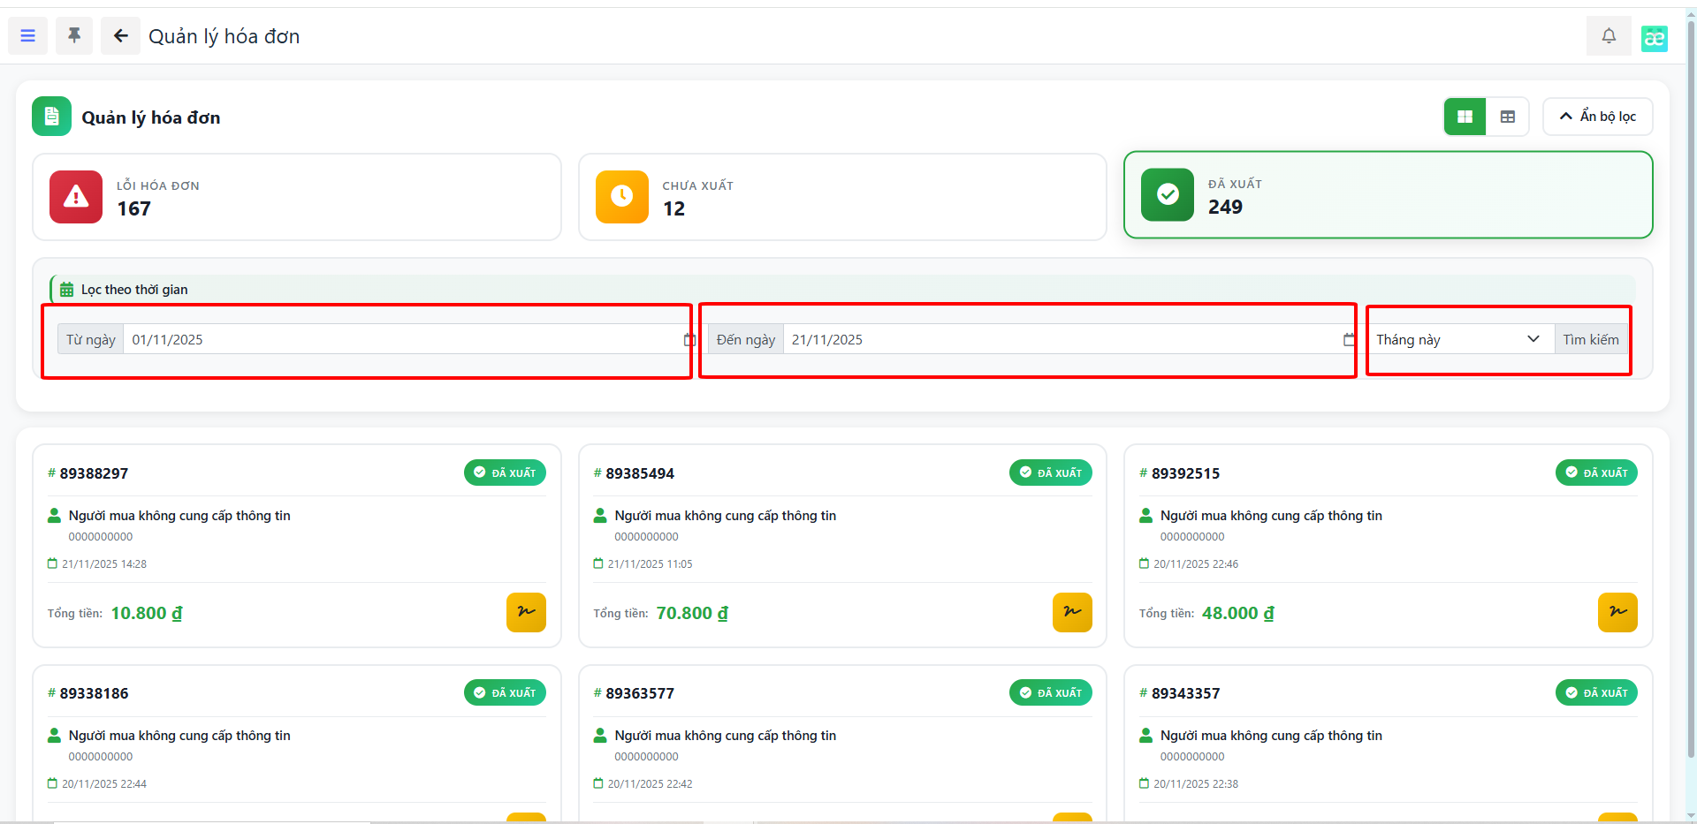Click signature icon on invoice 89388297
The image size is (1697, 824).
[526, 612]
